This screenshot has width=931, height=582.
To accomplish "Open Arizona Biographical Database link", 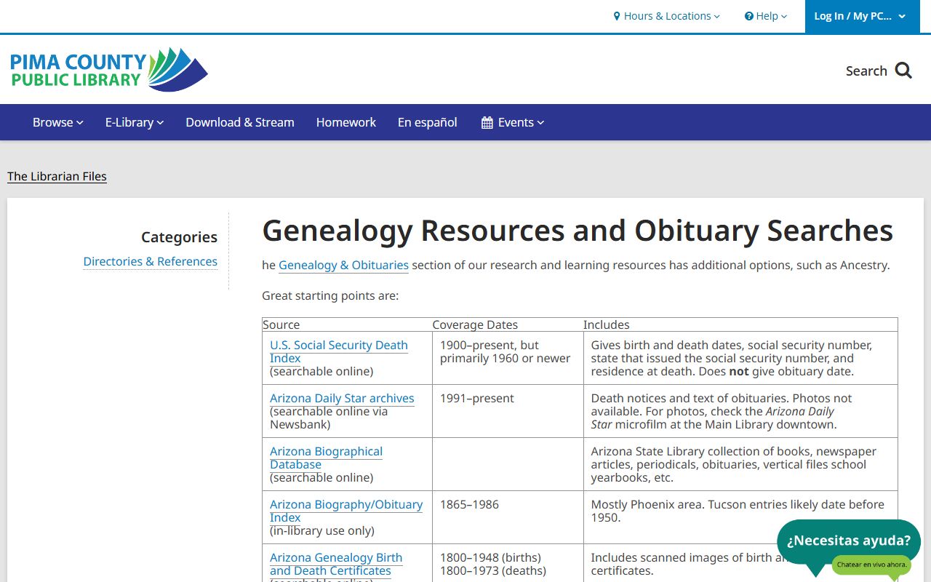I will pos(326,458).
